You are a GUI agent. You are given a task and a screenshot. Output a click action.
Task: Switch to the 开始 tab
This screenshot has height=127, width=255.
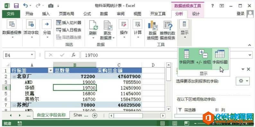pyautogui.click(x=29, y=14)
